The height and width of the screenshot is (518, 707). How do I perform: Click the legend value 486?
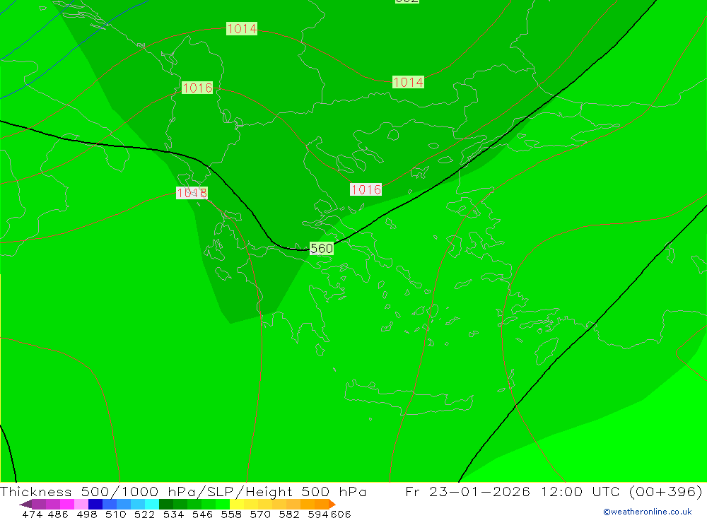[58, 514]
